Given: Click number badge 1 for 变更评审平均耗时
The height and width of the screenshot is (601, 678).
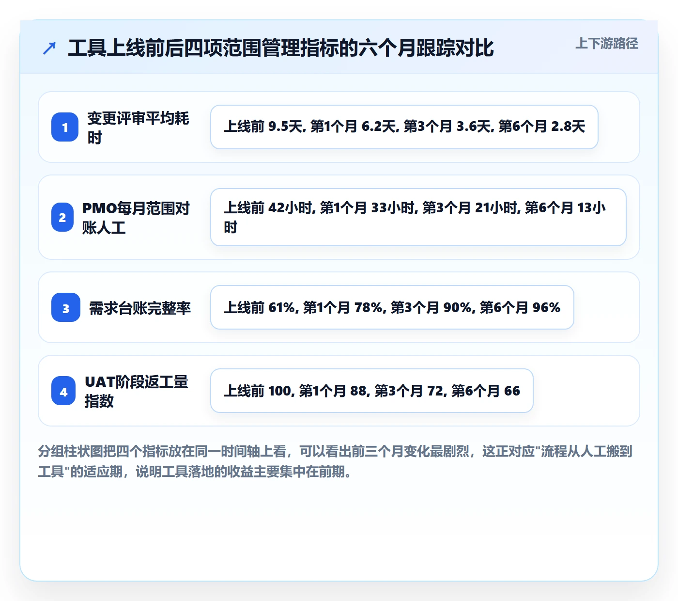Looking at the screenshot, I should [65, 127].
